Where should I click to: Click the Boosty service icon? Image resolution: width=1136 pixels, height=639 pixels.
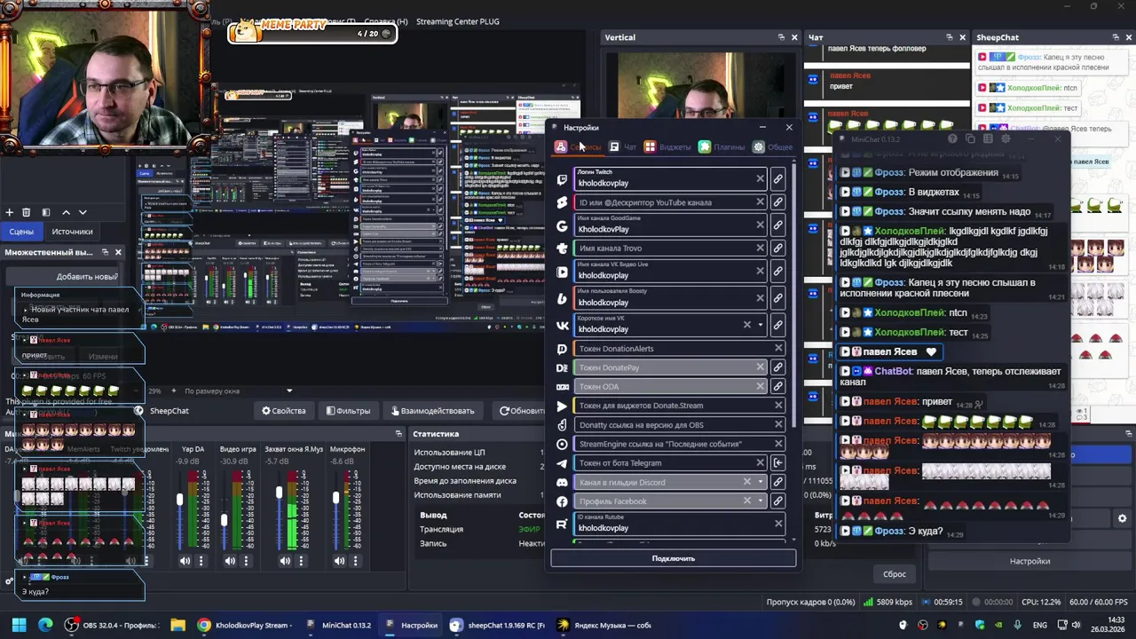point(562,299)
